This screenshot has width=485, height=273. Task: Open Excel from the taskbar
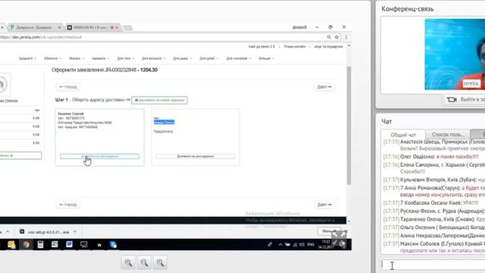point(55,244)
